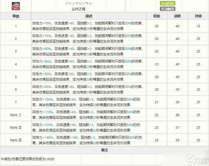The image size is (209, 166).
Task: Click the 持续 column header
Action: click(198, 16)
